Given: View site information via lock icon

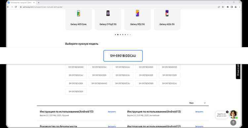Looking at the screenshot, I should 21,7.
